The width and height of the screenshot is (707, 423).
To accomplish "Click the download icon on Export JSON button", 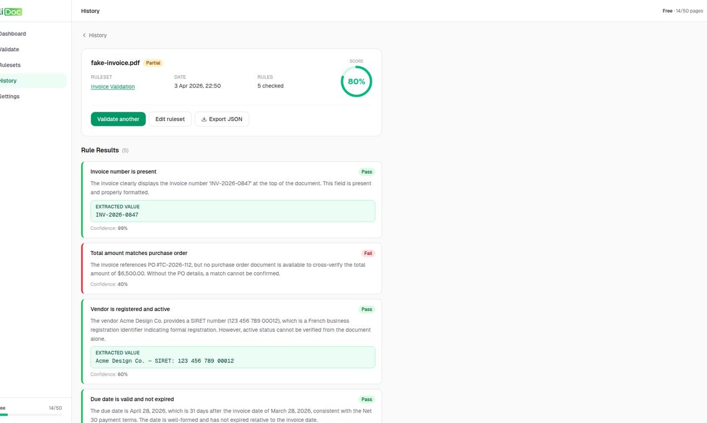I will (x=203, y=119).
